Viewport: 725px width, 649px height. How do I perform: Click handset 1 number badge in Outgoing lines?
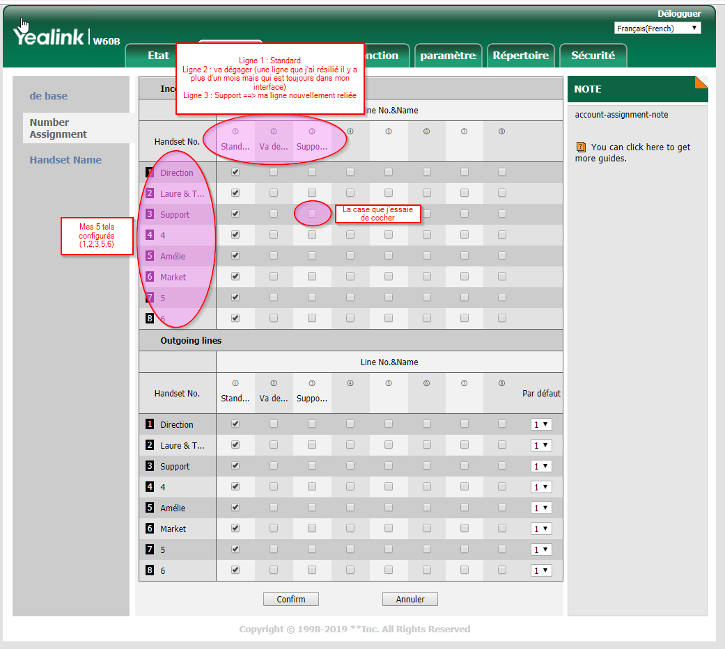[x=150, y=424]
